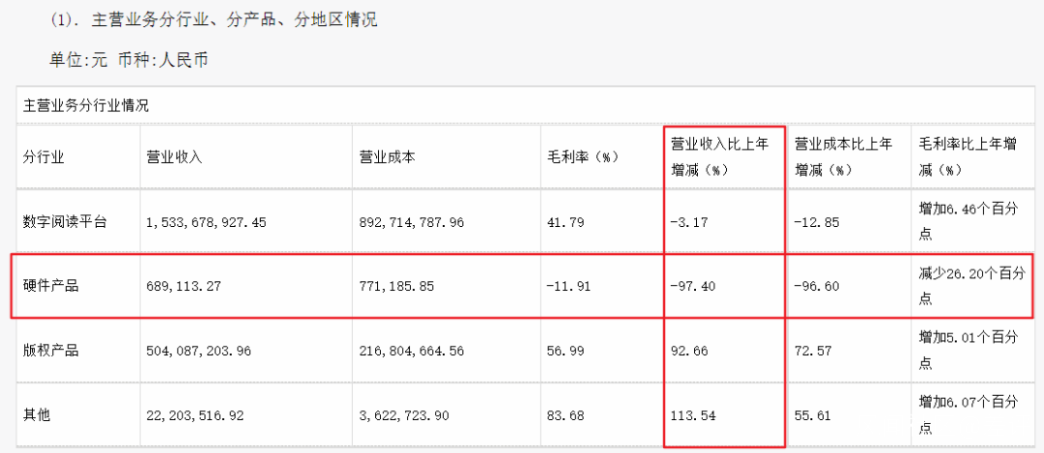Click the revenue value 1,533,678,927.45
This screenshot has height=453, width=1044.
coord(207,221)
